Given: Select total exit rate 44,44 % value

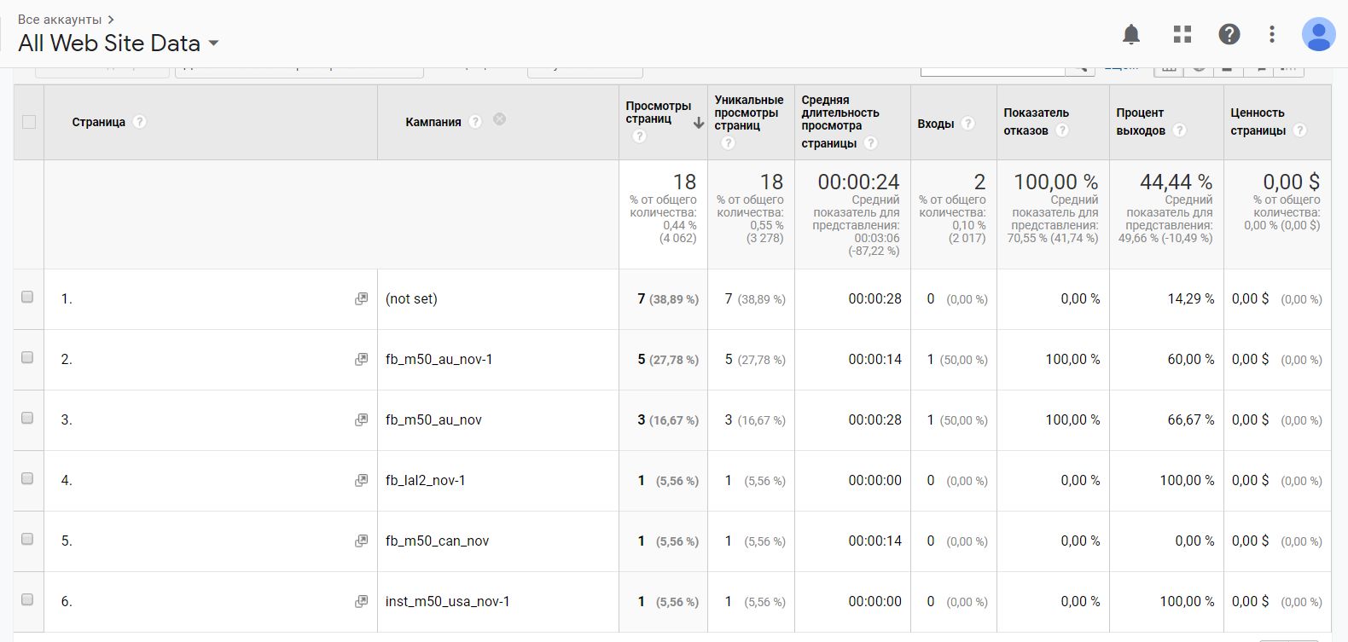Looking at the screenshot, I should (x=1176, y=182).
